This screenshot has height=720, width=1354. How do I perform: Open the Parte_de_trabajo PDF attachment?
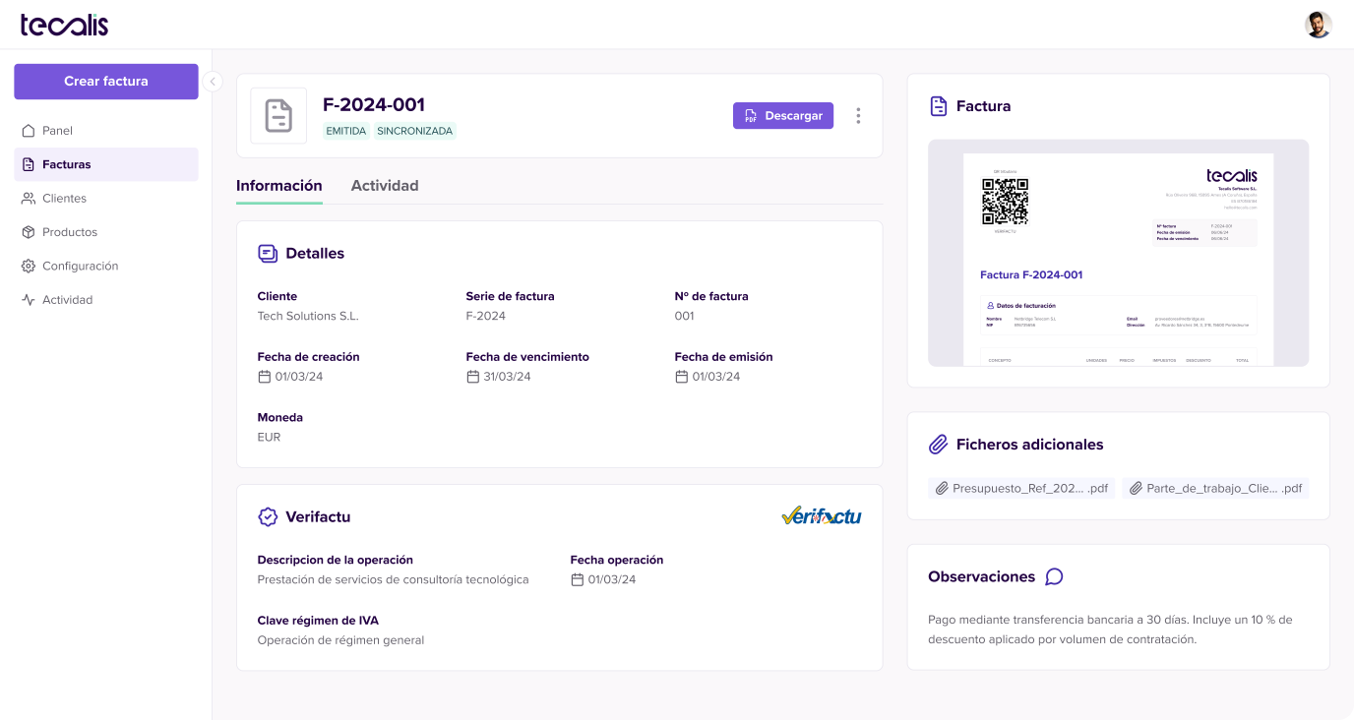[x=1215, y=488]
